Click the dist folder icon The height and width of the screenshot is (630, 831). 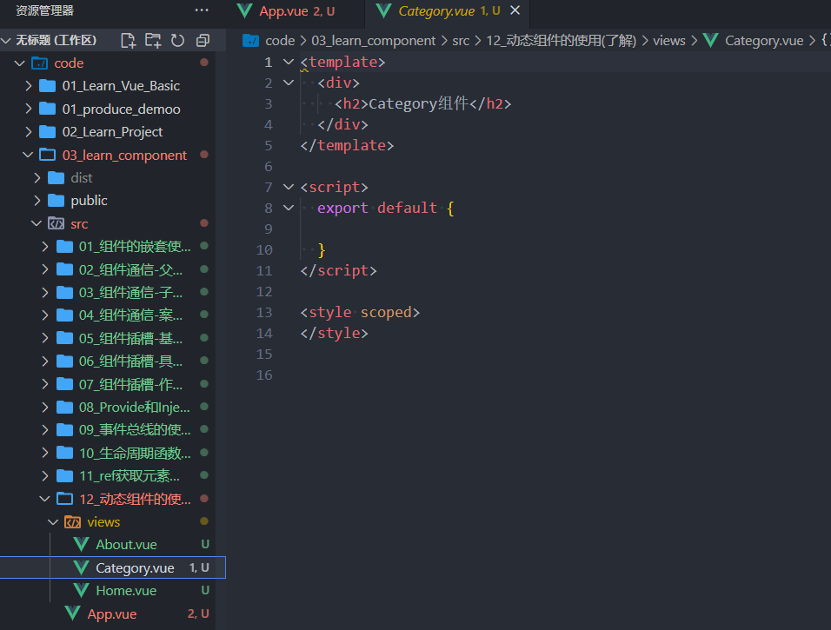coord(56,177)
